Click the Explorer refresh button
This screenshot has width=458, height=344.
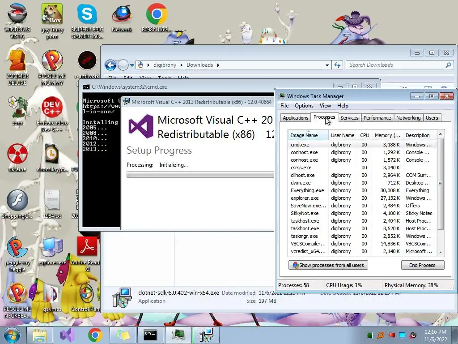pyautogui.click(x=337, y=65)
